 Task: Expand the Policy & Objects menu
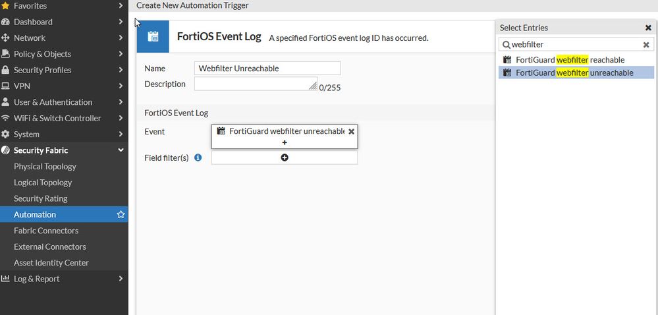point(121,54)
